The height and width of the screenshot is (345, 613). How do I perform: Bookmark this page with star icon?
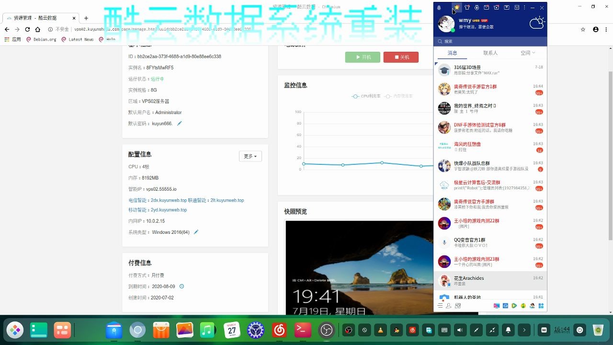tap(583, 29)
